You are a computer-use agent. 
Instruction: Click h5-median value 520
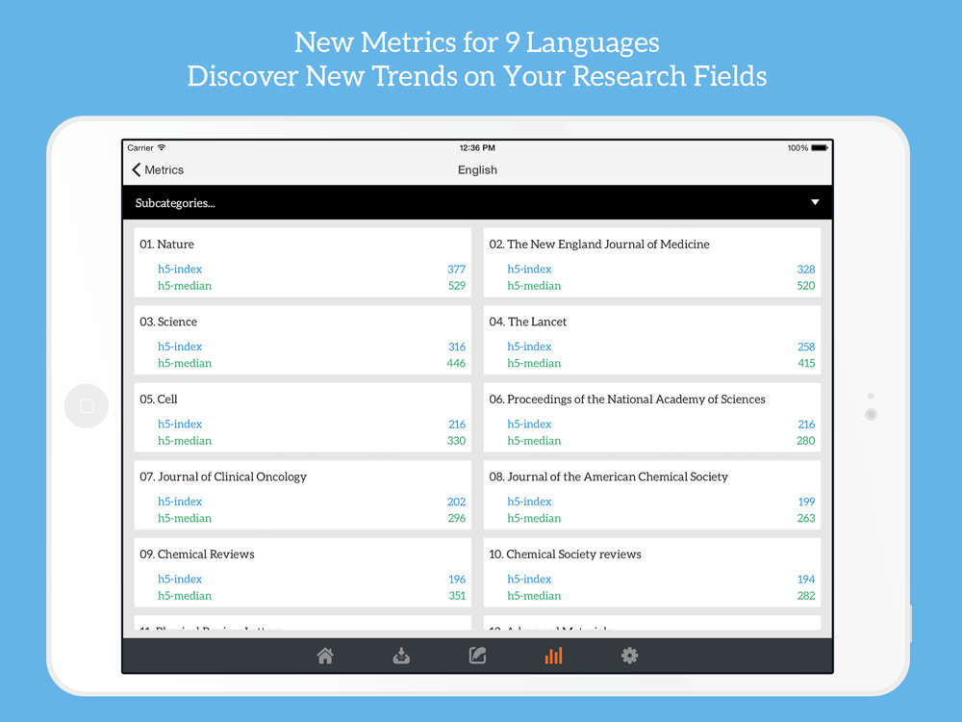click(805, 286)
